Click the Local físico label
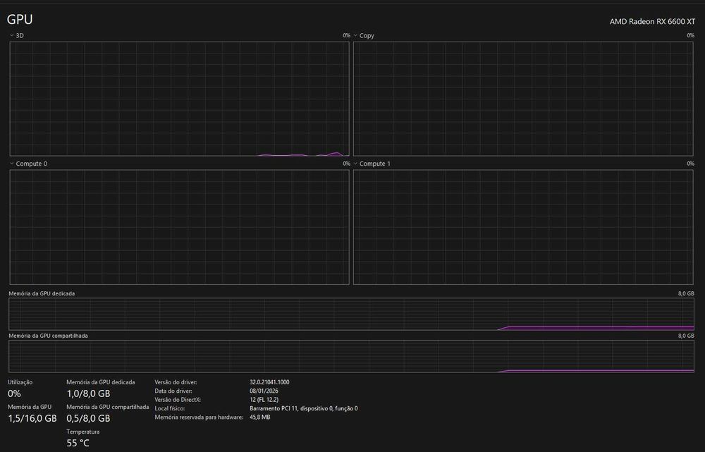This screenshot has width=705, height=452. (x=169, y=408)
